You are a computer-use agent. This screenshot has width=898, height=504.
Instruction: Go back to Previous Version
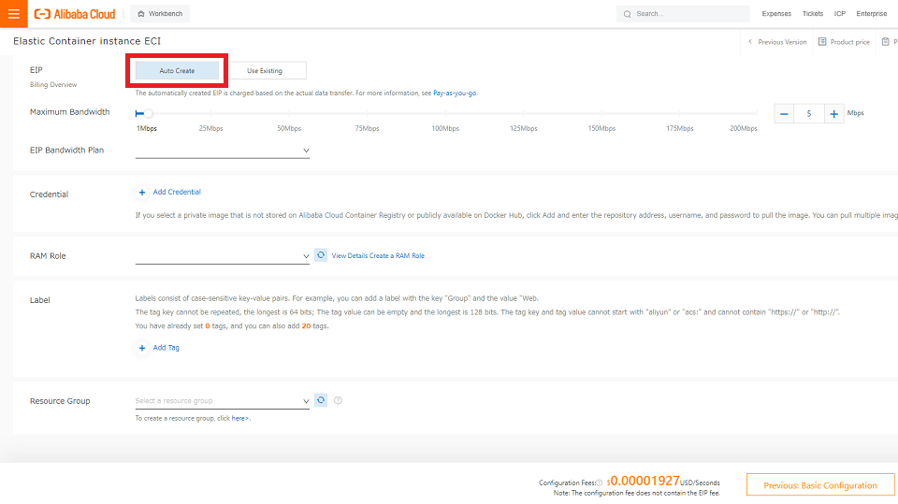[x=776, y=42]
